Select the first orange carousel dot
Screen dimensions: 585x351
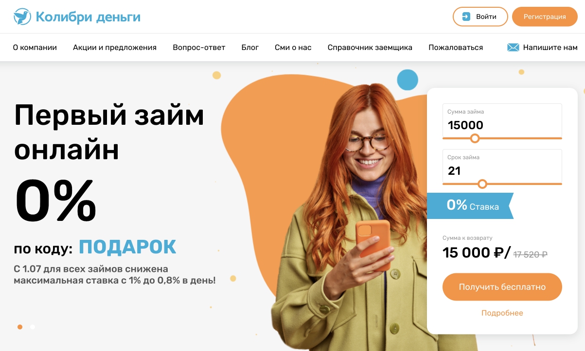pos(20,327)
